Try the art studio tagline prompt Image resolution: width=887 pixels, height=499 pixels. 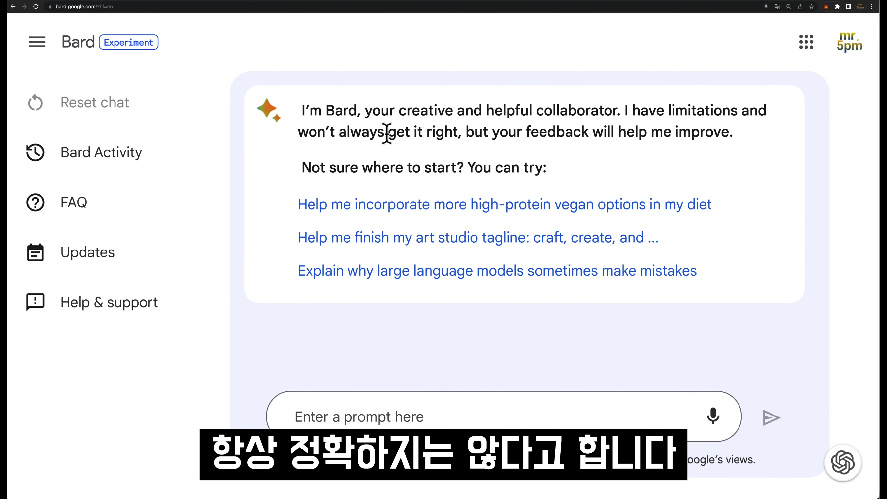(478, 237)
